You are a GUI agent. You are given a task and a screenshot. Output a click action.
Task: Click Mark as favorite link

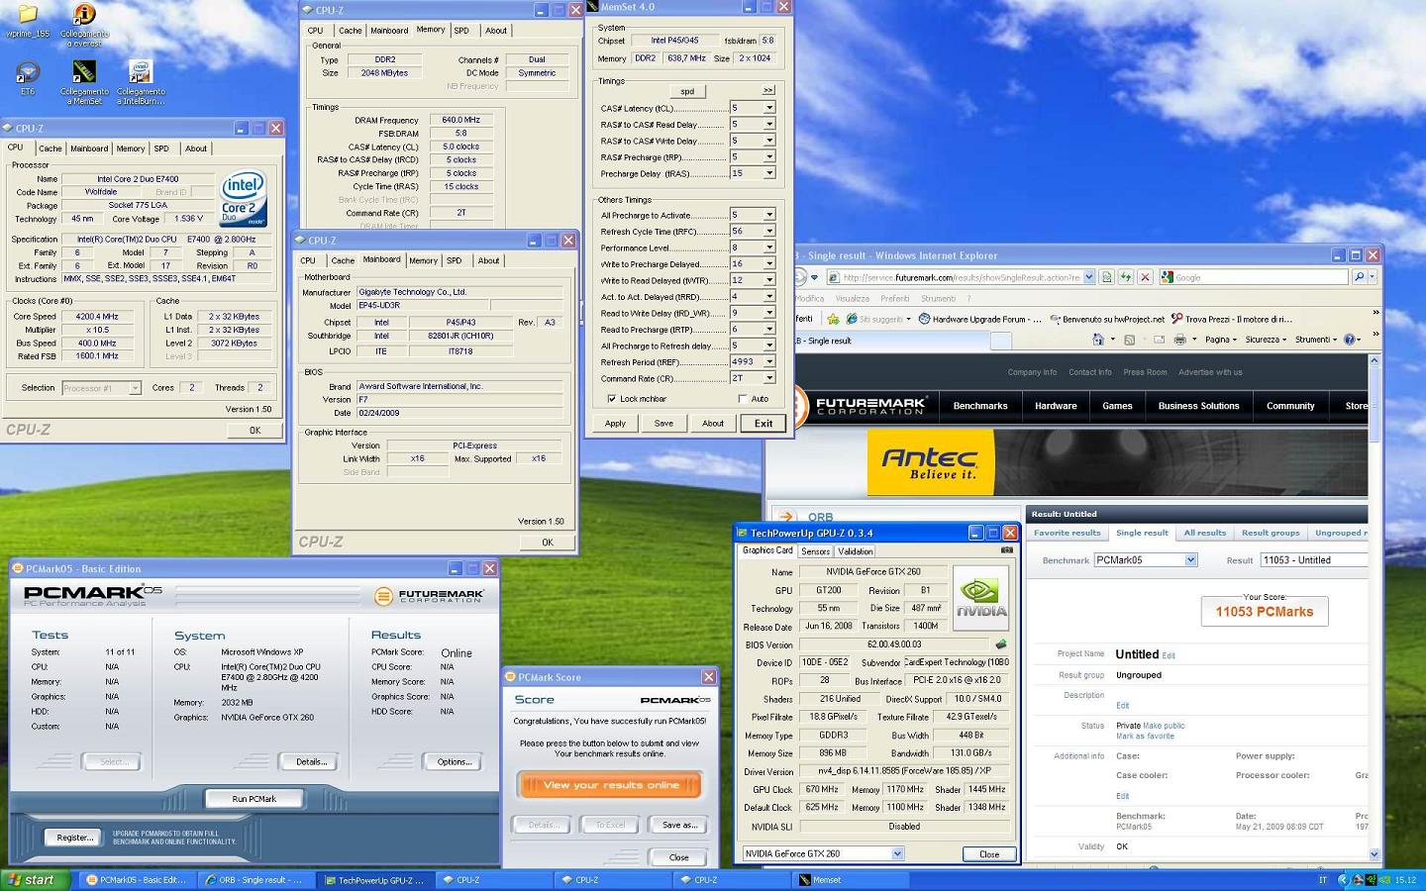(x=1145, y=737)
